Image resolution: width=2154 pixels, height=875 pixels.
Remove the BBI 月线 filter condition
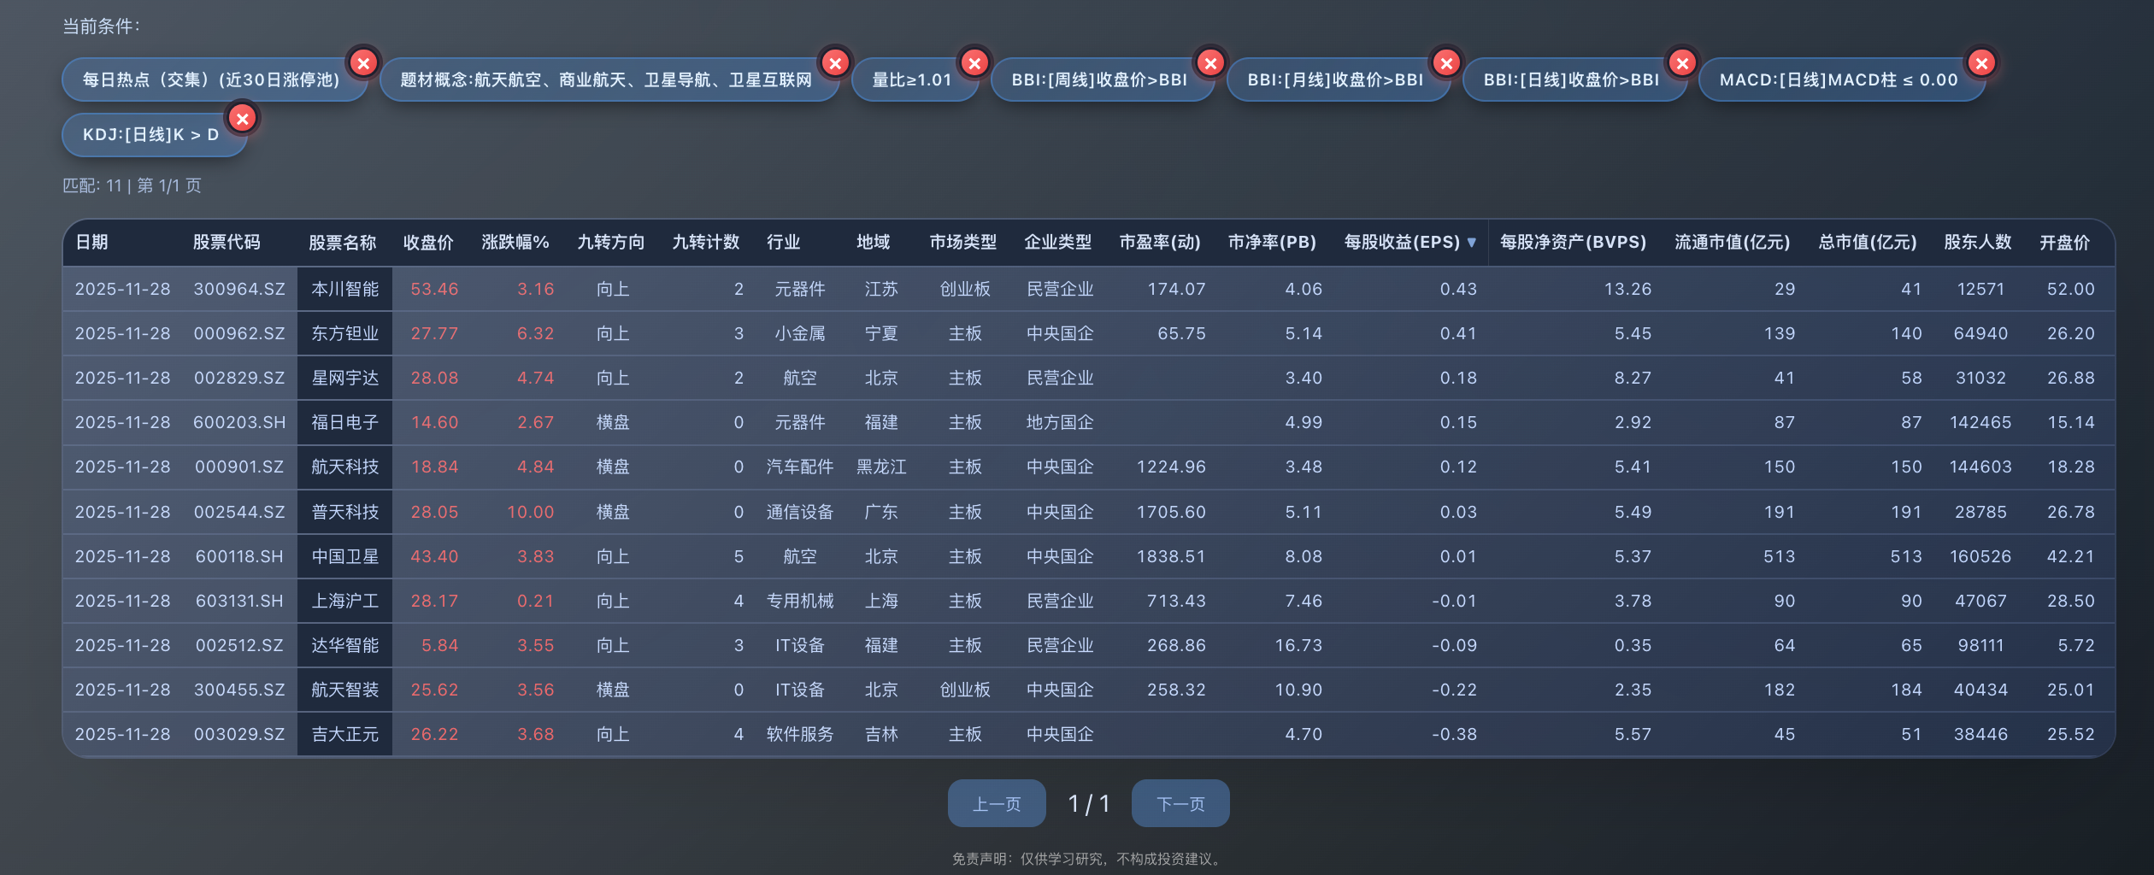pyautogui.click(x=1446, y=62)
